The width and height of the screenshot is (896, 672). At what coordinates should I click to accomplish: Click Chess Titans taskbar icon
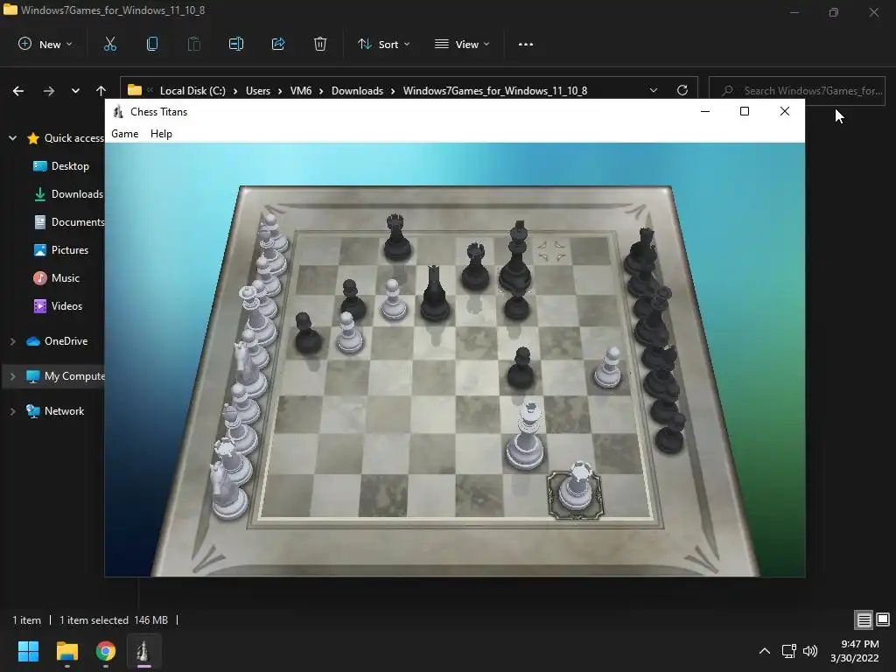coord(144,651)
